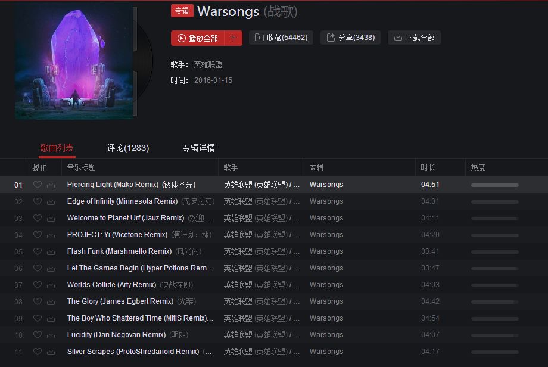Image resolution: width=548 pixels, height=367 pixels.
Task: Download Flash Funk (Marshmello Remix) song
Action: 51,251
